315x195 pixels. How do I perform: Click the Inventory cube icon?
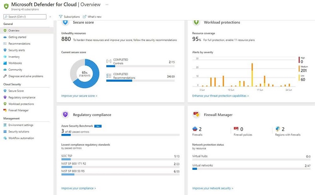point(5,57)
